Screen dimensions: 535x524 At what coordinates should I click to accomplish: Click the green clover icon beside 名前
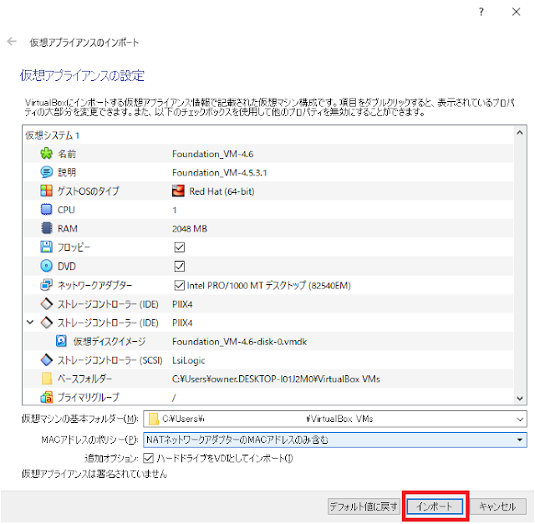(x=47, y=154)
